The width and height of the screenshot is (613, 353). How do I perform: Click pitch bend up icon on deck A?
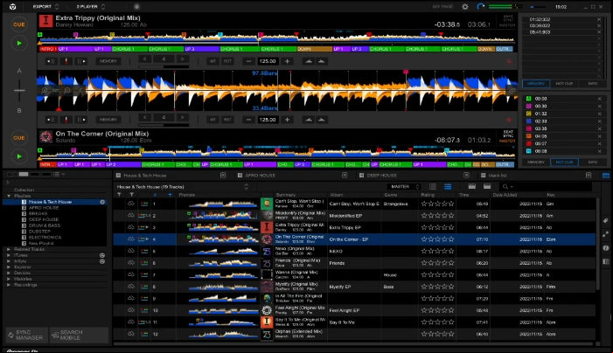[321, 61]
